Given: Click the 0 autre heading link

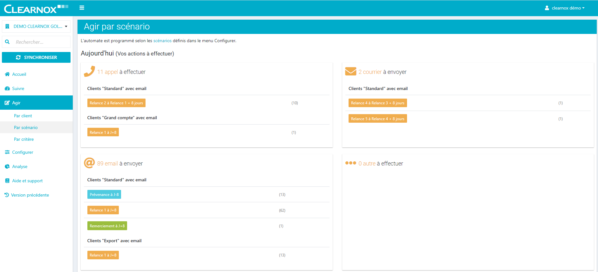Looking at the screenshot, I should tap(367, 164).
